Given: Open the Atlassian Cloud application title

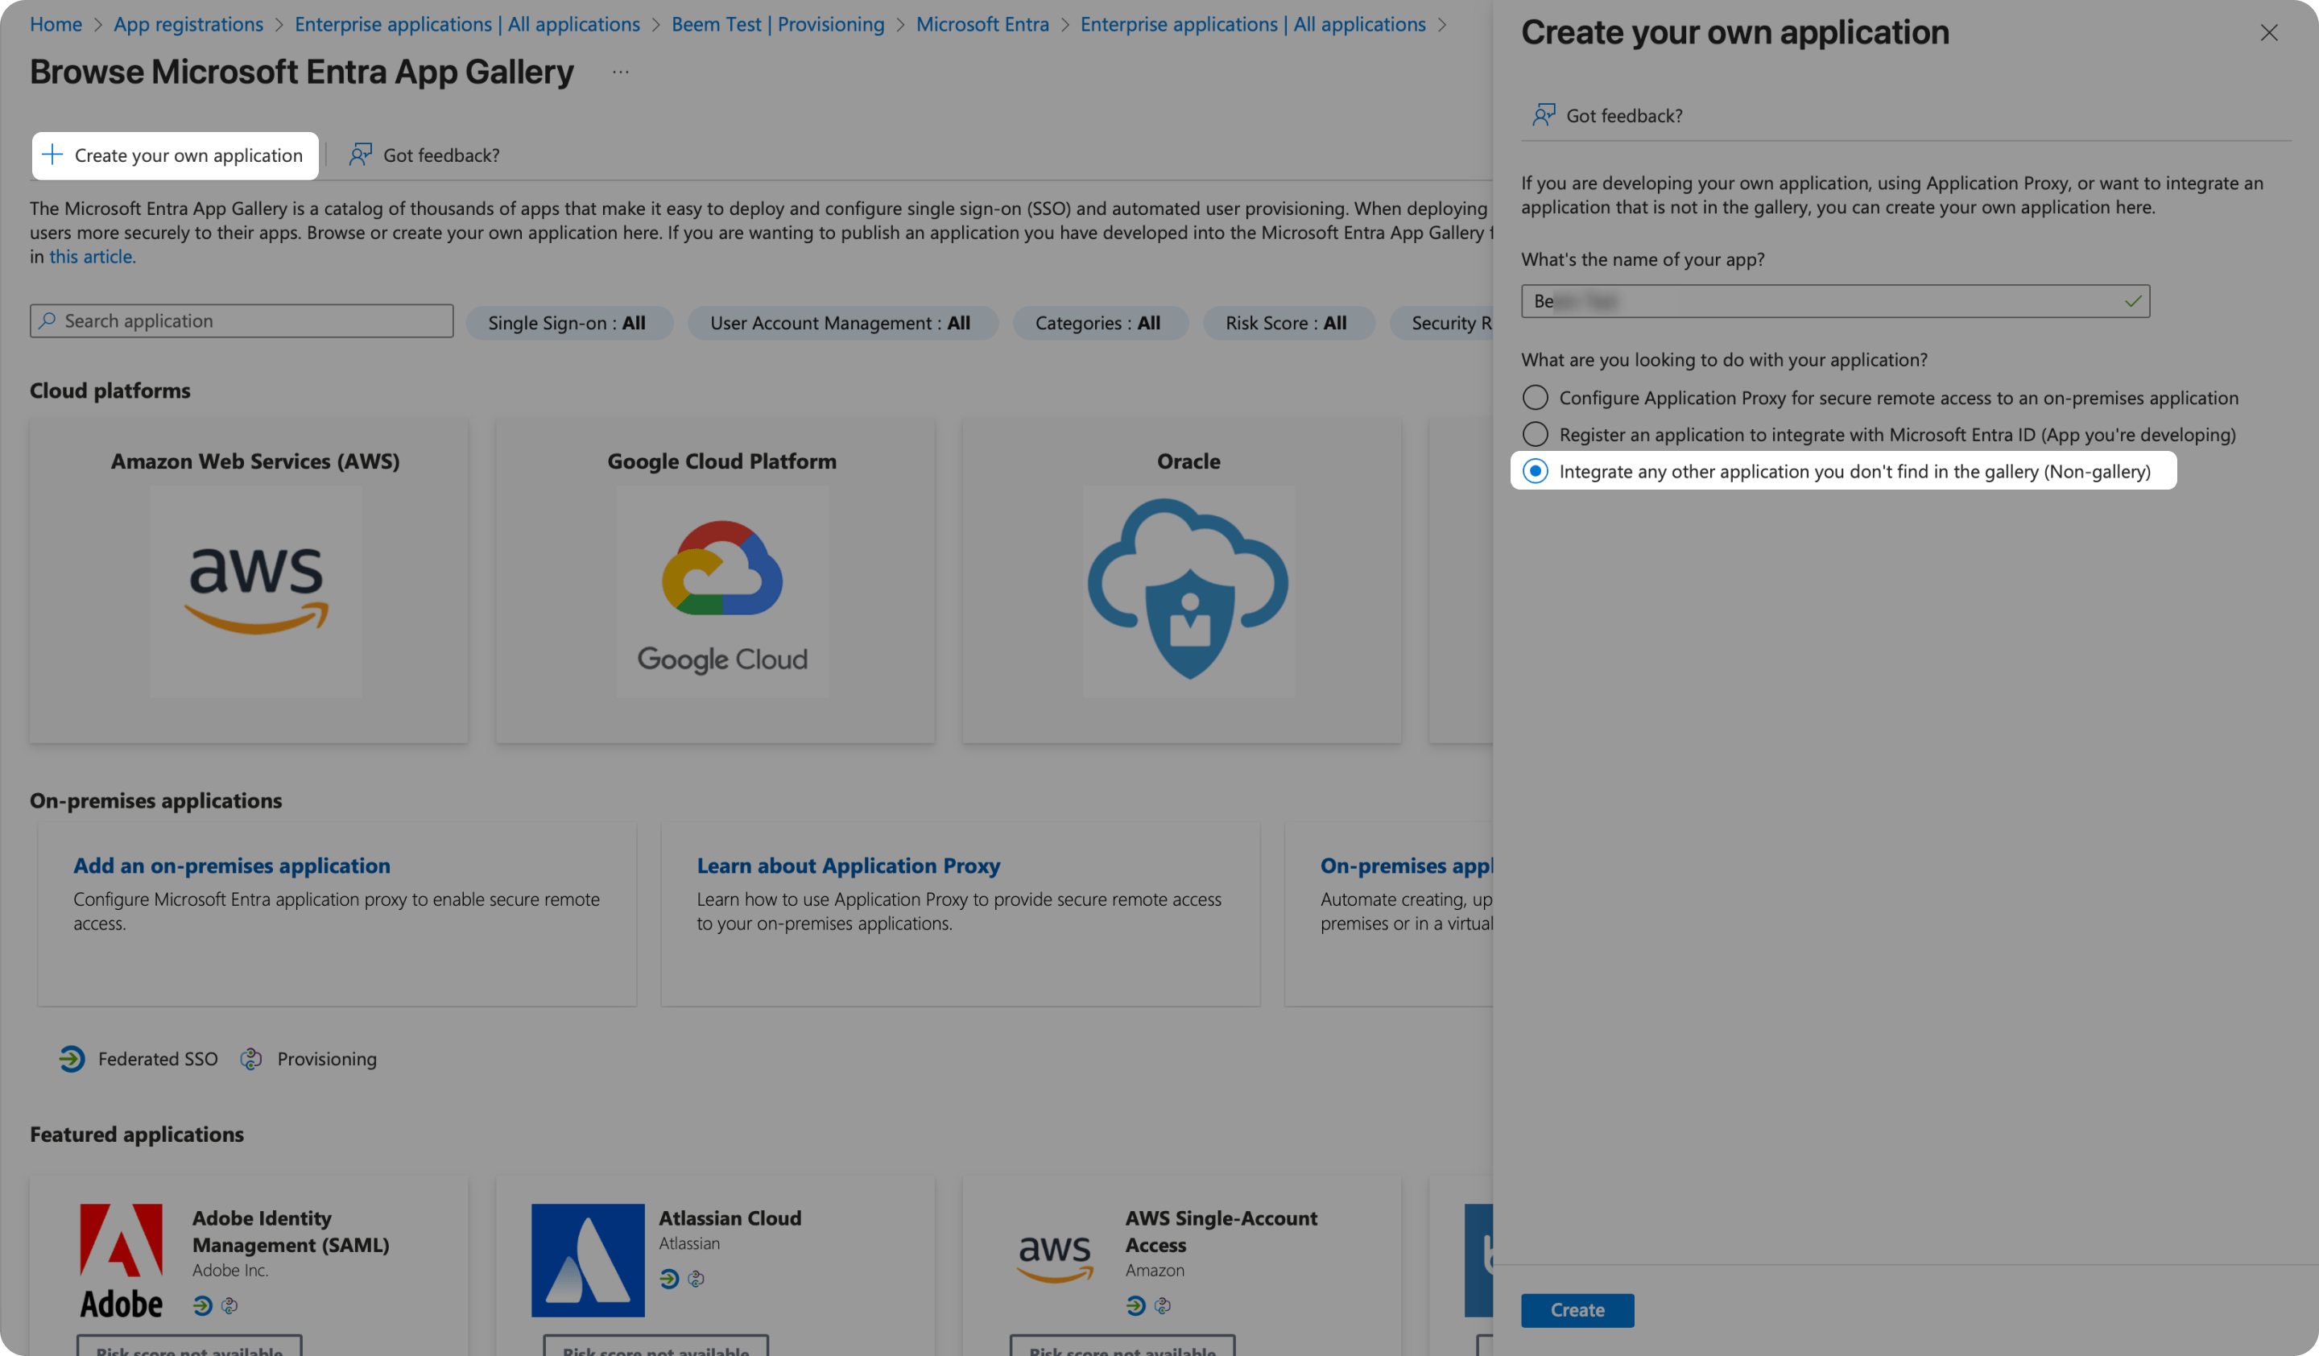Looking at the screenshot, I should pos(730,1218).
